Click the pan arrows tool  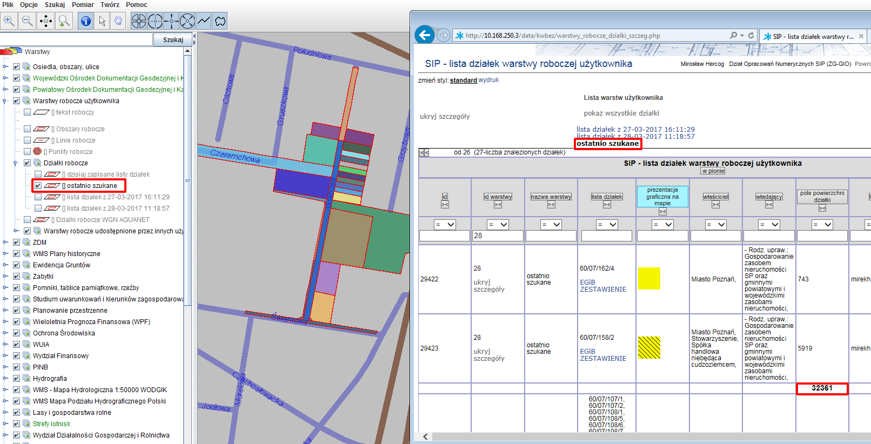[x=46, y=21]
